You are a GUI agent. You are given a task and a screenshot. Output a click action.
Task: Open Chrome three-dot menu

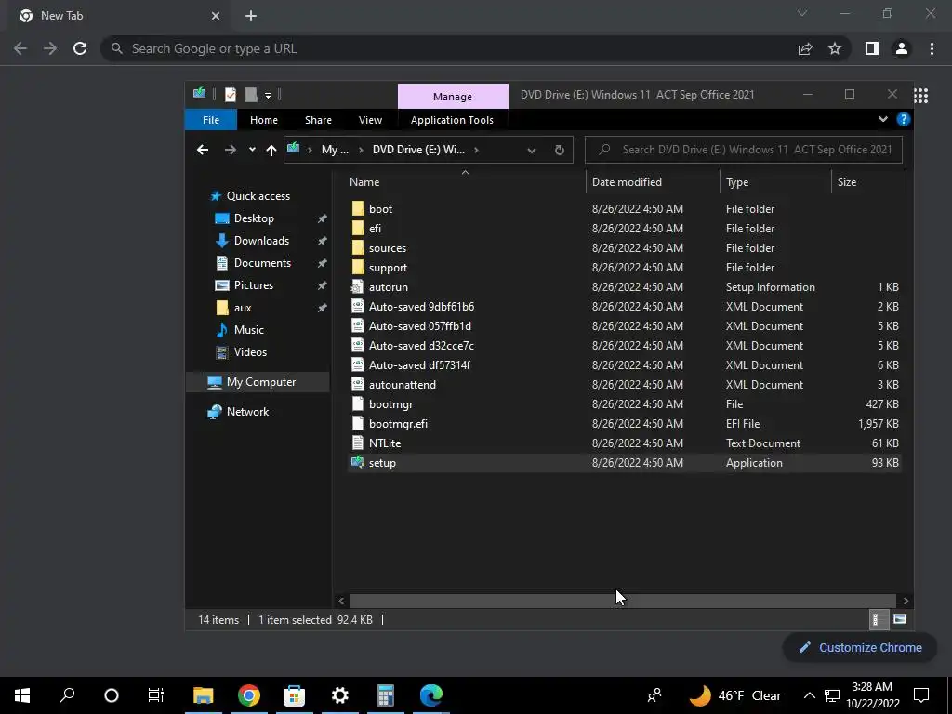pos(932,48)
